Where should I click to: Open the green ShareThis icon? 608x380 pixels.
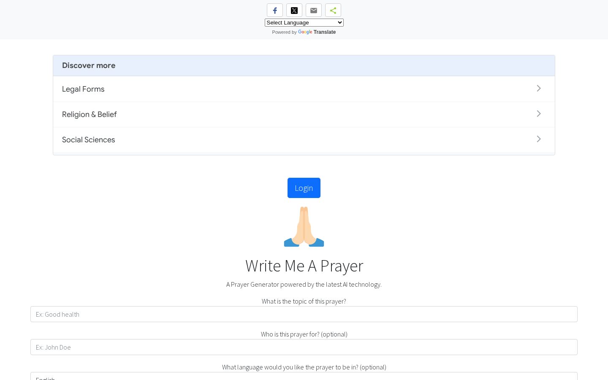coord(333,10)
